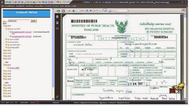The image size is (189, 106).
Task: Zoom in on the PDF page
Action: [91, 11]
